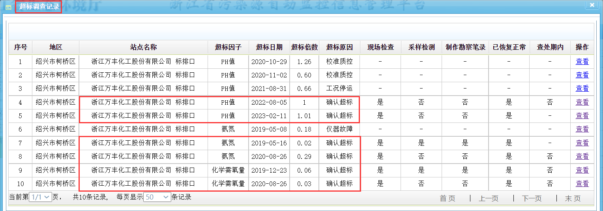Click site name cell in row 5
Screen dimensions: 603x211
[143, 116]
